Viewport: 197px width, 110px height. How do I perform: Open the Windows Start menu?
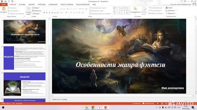(x=3, y=108)
